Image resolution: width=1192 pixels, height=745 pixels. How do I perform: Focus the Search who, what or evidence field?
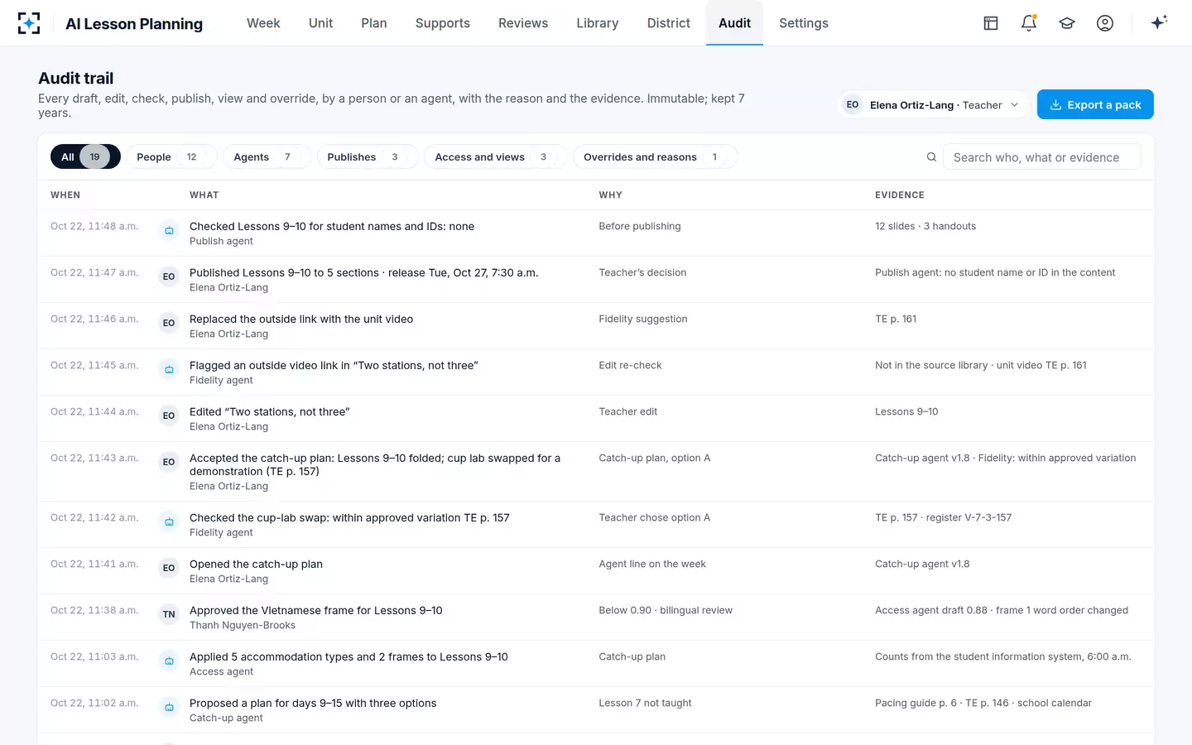pyautogui.click(x=1042, y=157)
